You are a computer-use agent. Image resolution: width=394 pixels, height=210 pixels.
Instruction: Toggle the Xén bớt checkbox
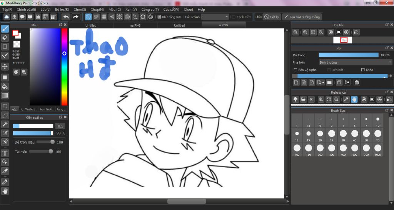[329, 70]
